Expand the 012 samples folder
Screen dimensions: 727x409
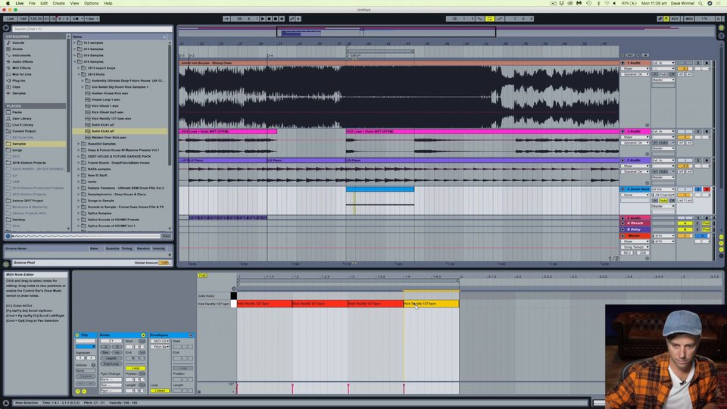pyautogui.click(x=74, y=42)
